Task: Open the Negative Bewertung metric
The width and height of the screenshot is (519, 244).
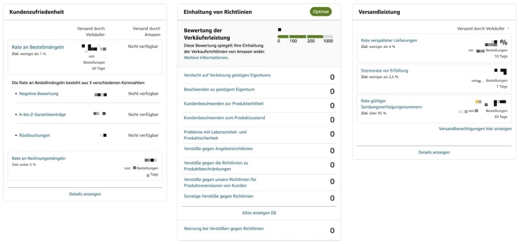Action: (x=38, y=93)
